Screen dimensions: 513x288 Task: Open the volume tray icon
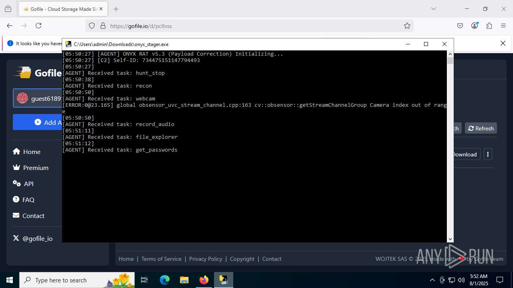click(x=461, y=280)
